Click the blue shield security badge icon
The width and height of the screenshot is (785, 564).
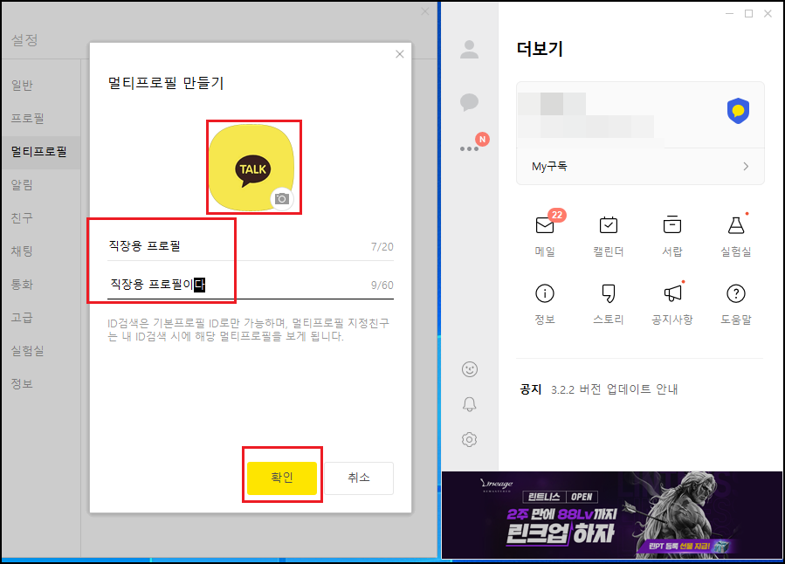pyautogui.click(x=738, y=111)
